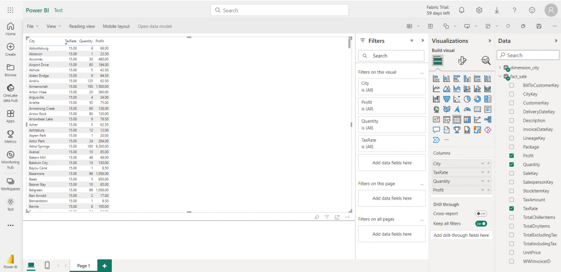Collapse the fact_sale table
This screenshot has height=272, width=561.
pyautogui.click(x=500, y=76)
